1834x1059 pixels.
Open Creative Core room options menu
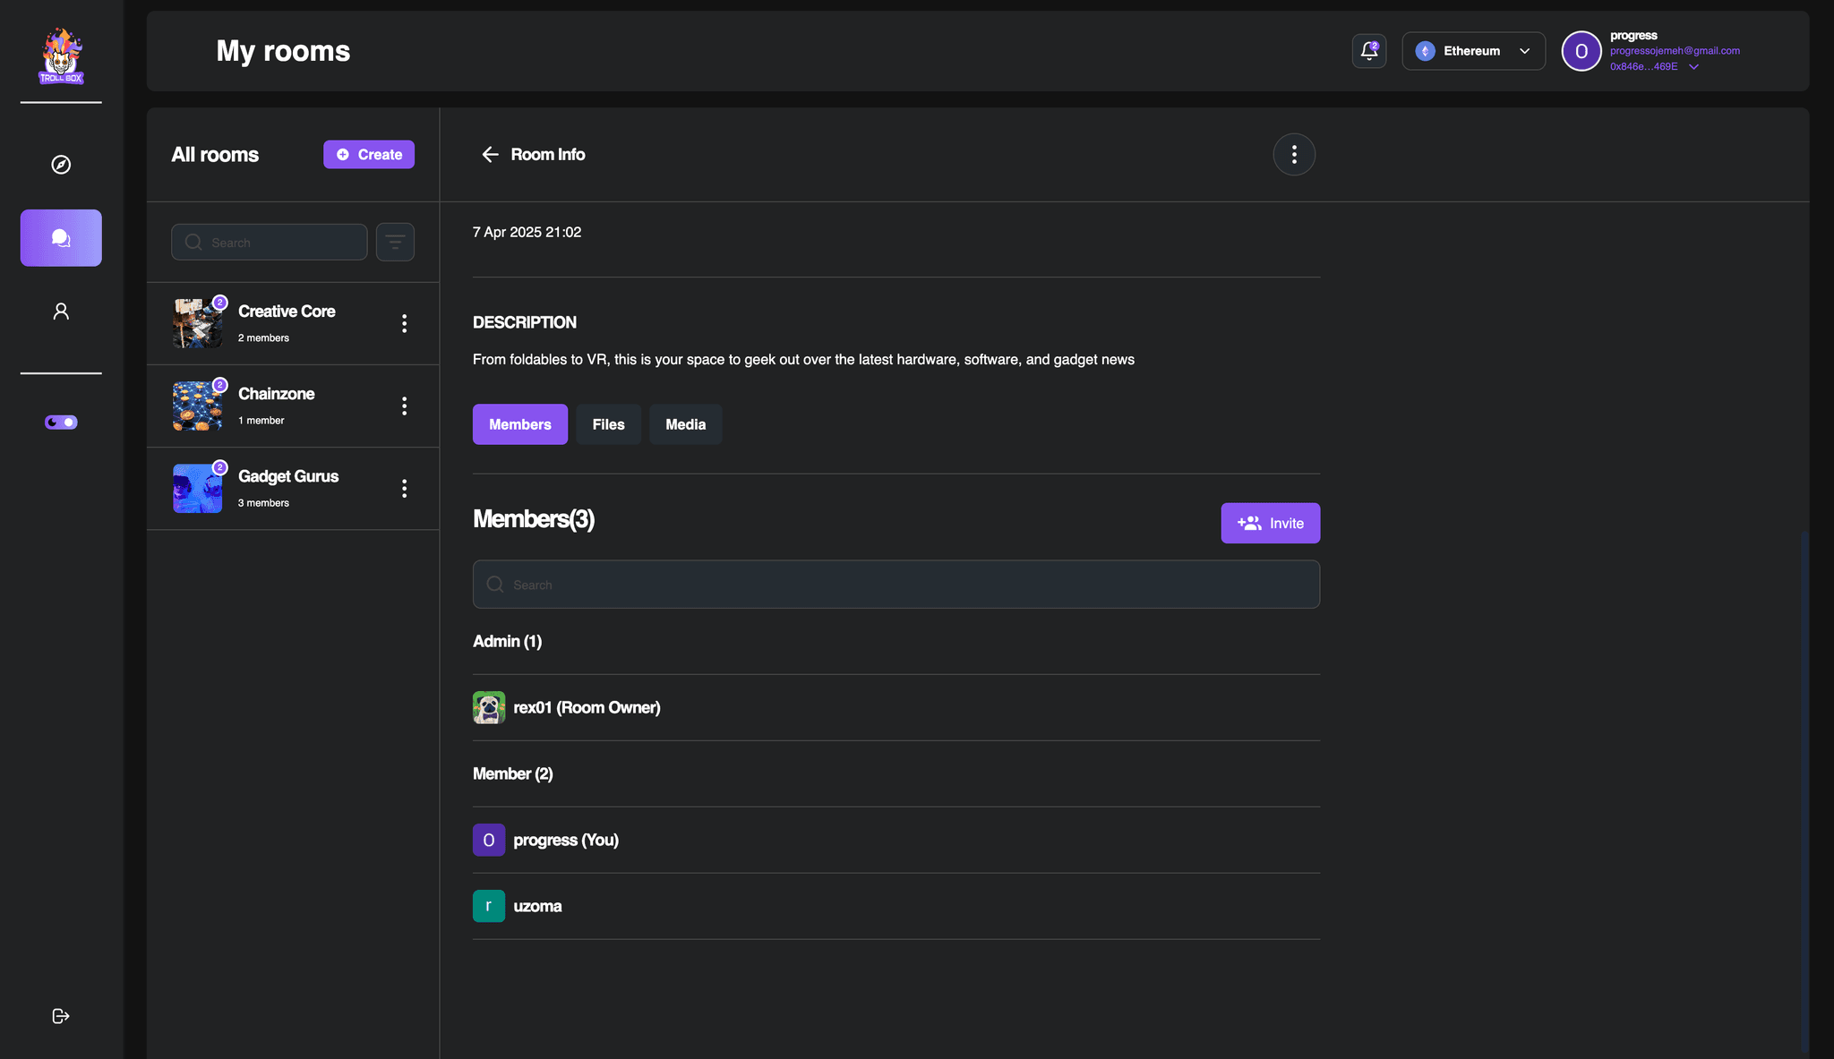pyautogui.click(x=405, y=324)
